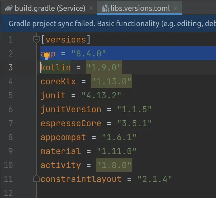Click the highlighted kotlin value "1.9.0"
The height and width of the screenshot is (198, 216).
(104, 68)
